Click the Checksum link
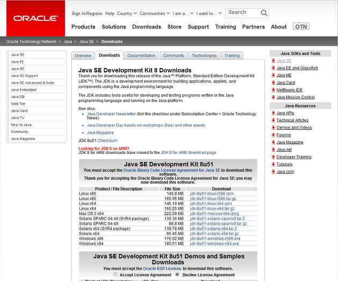This screenshot has height=281, width=338. [107, 140]
